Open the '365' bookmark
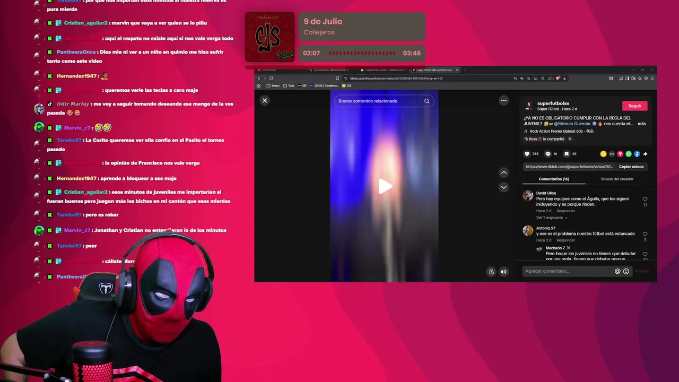Screen dimensions: 679x382 pos(302,85)
